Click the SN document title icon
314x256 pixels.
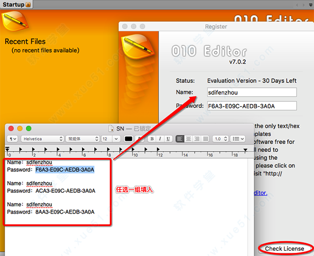pos(110,129)
